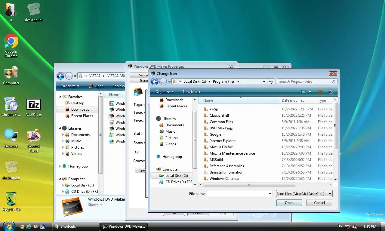Click the Windows Start orb
Viewport: 385px width, 231px height.
[x=8, y=226]
